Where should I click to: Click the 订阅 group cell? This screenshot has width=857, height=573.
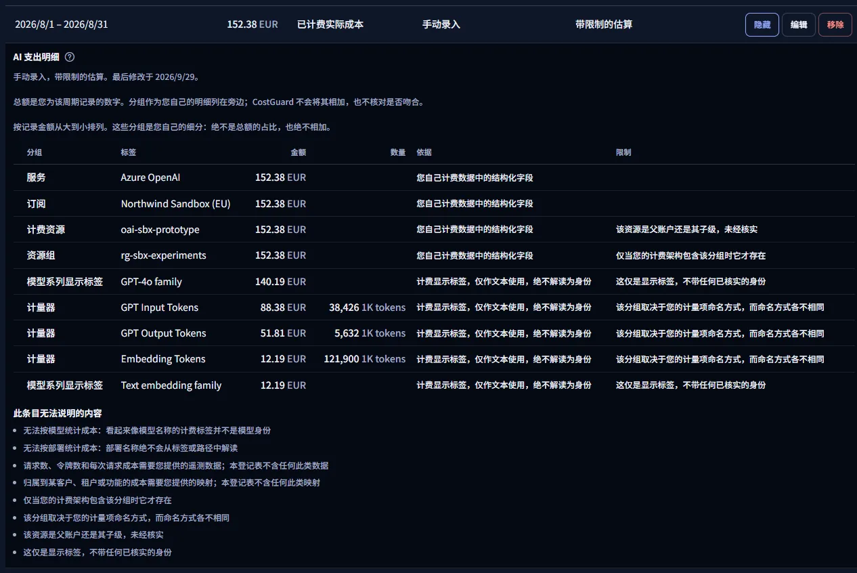(x=37, y=204)
